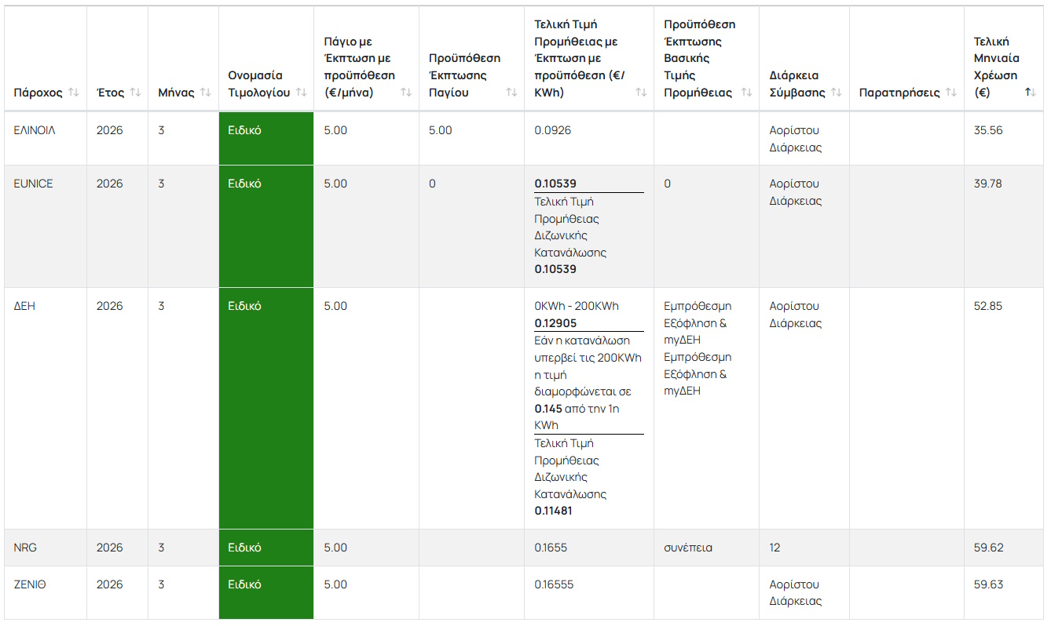Click the ΔΕΗ provider name cell

pos(25,306)
